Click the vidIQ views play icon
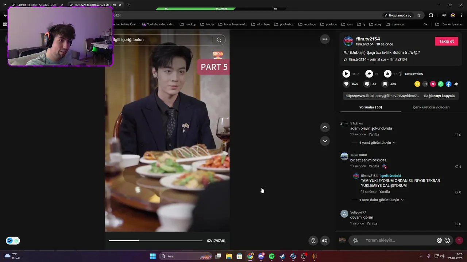 click(x=346, y=74)
